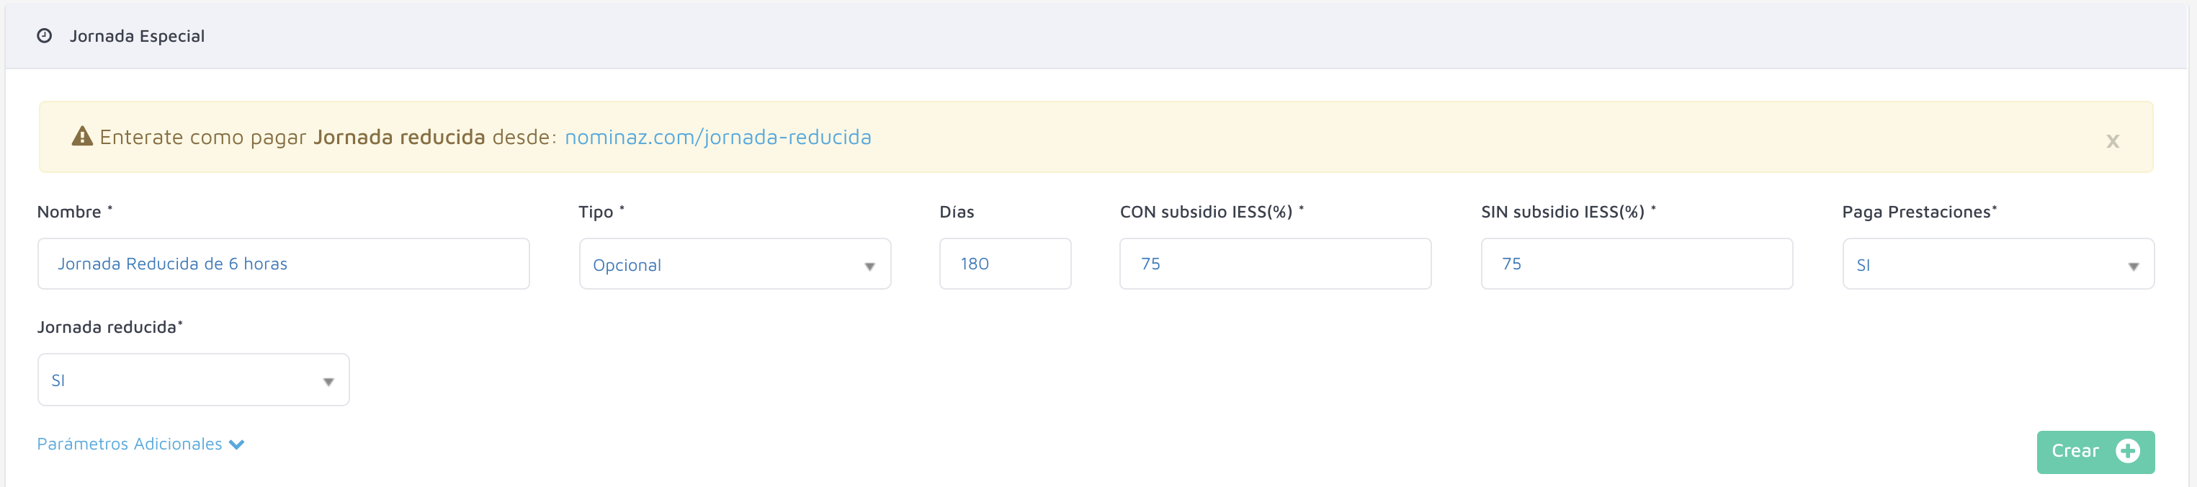Viewport: 2197px width, 487px height.
Task: Open the Paga Prestaciones dropdown
Action: [x=1998, y=264]
